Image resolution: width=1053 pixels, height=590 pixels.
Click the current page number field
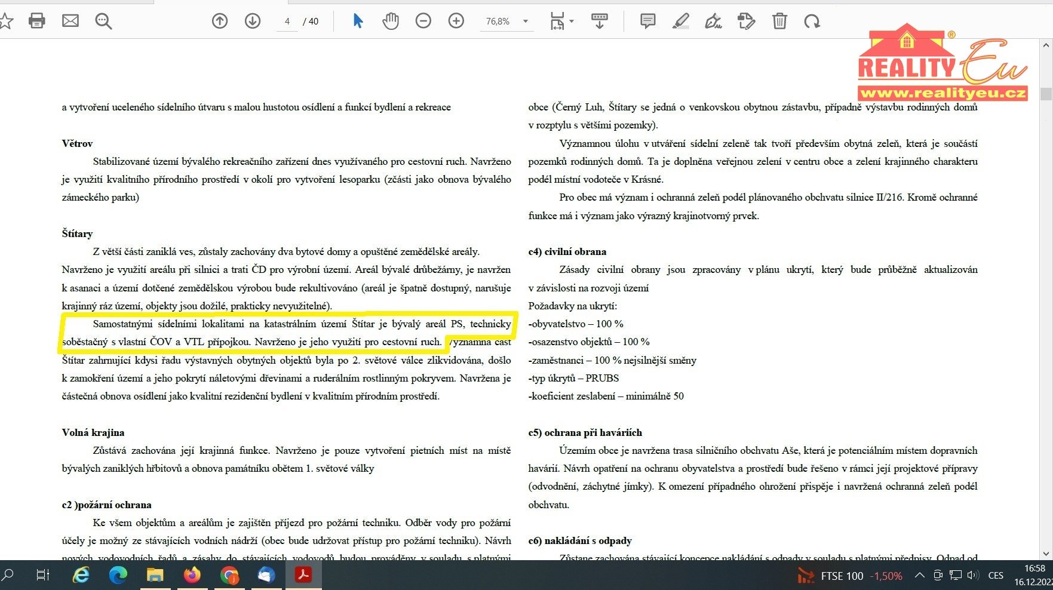(x=287, y=21)
